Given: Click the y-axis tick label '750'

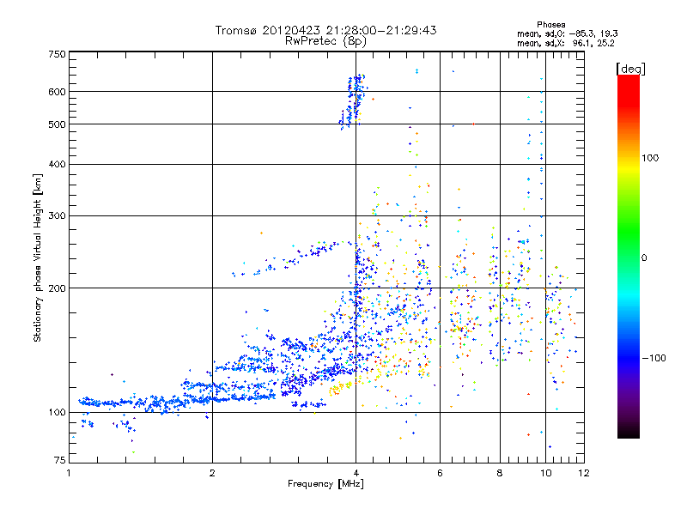Looking at the screenshot, I should point(57,54).
